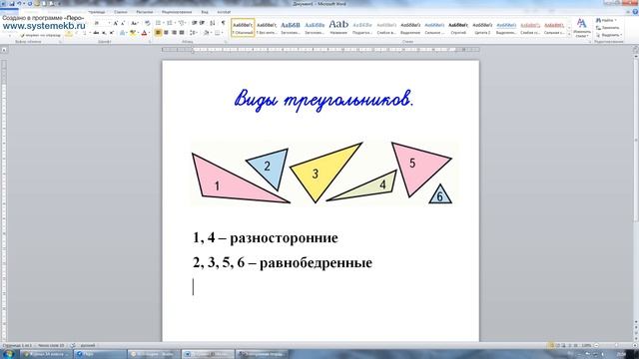Clear all formatting from selection
This screenshot has height=359, width=639.
pos(148,23)
